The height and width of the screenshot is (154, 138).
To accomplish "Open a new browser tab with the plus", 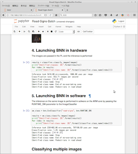I will click(x=67, y=10).
